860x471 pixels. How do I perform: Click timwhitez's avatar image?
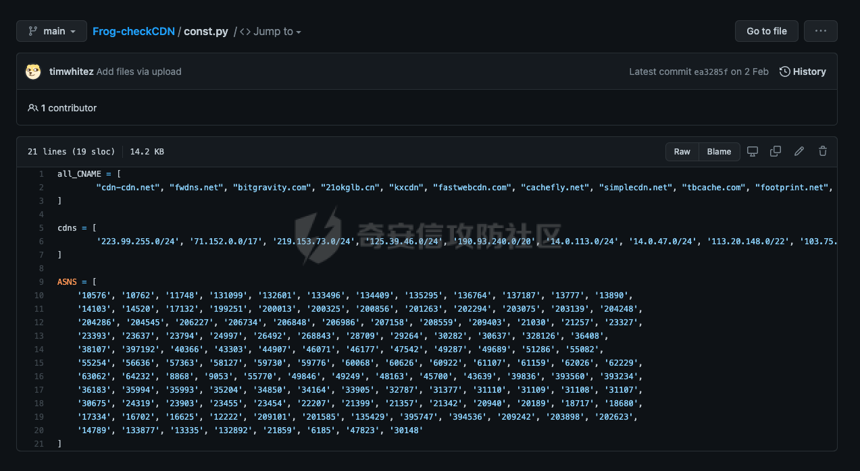33,72
